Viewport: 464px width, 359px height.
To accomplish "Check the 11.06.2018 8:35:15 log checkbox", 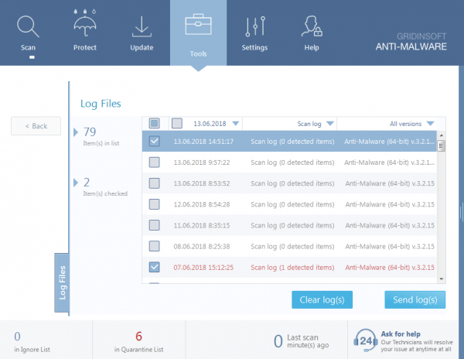I will point(154,225).
